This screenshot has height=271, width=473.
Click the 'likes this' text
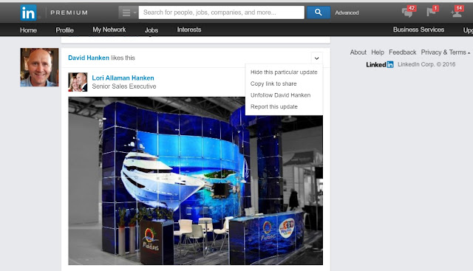point(123,58)
